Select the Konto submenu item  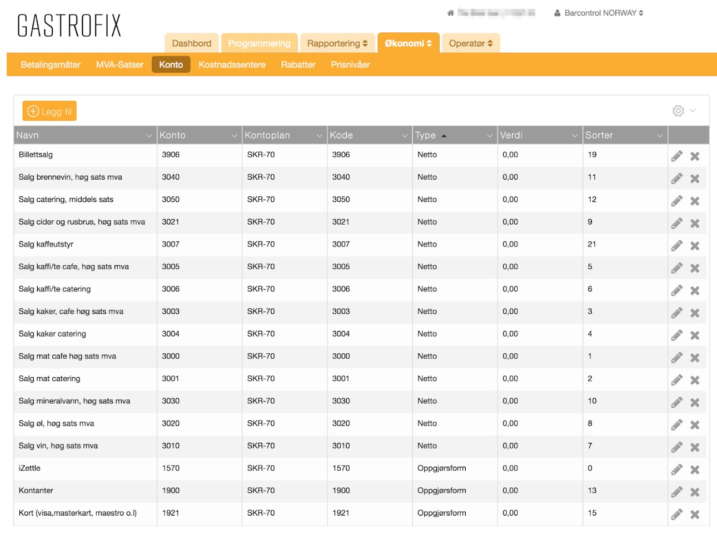click(x=171, y=65)
